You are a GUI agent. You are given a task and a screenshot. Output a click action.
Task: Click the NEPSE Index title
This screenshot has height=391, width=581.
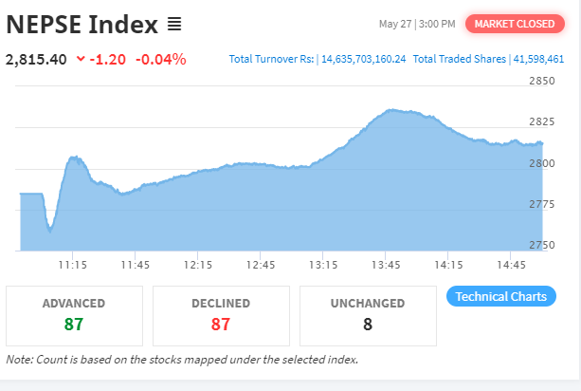pos(82,25)
